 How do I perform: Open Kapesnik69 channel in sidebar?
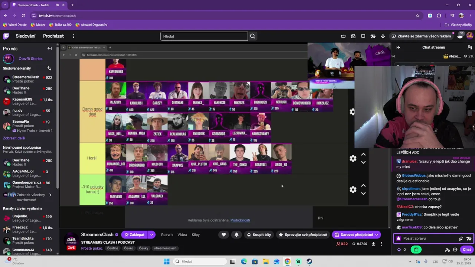28,102
